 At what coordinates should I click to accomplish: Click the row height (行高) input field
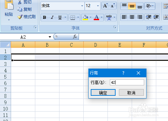click(x=127, y=82)
